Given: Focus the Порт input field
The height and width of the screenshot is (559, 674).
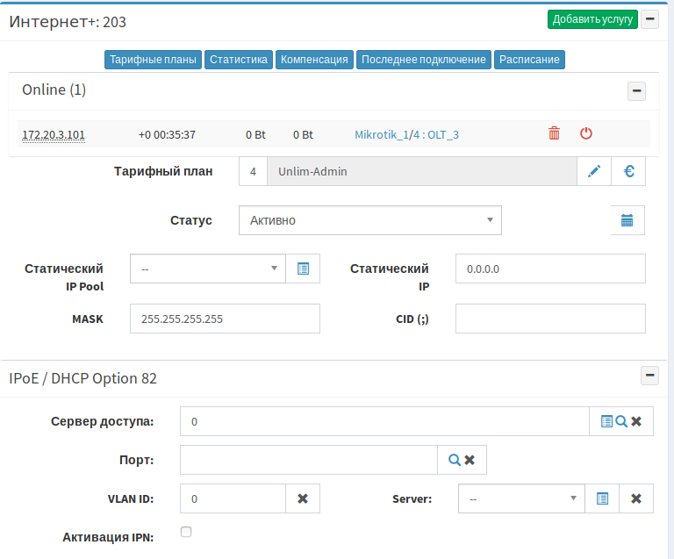Looking at the screenshot, I should (309, 460).
